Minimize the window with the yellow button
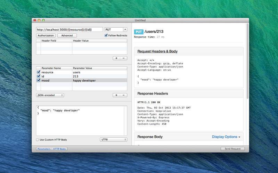This screenshot has height=173, width=278. (x=39, y=20)
